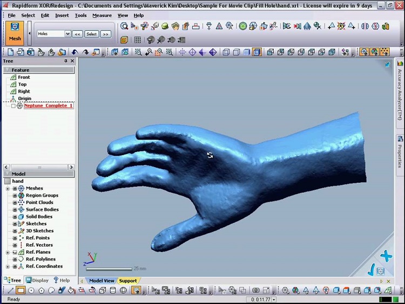The width and height of the screenshot is (405, 304).
Task: Switch to the Support tab
Action: [128, 281]
